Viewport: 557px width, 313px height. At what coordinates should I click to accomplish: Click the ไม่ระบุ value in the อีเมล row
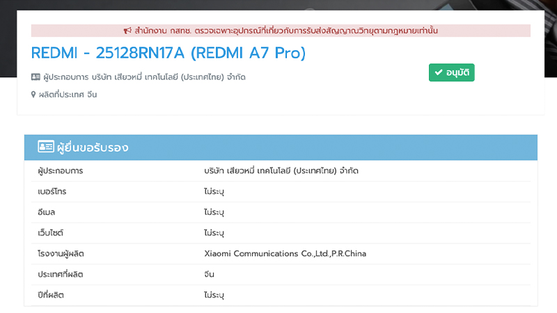pyautogui.click(x=214, y=212)
